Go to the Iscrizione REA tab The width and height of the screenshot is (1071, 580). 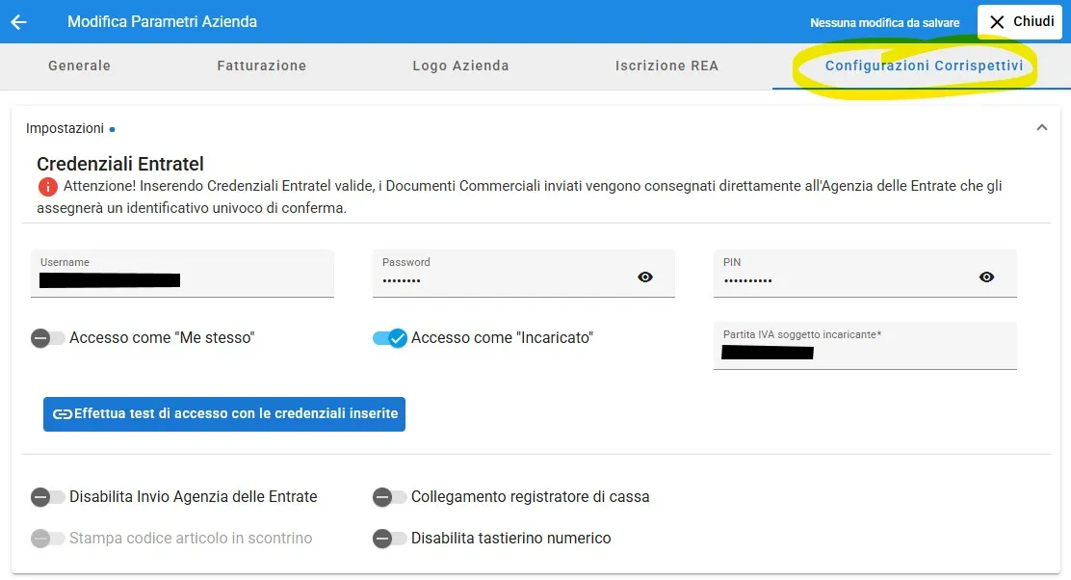666,66
